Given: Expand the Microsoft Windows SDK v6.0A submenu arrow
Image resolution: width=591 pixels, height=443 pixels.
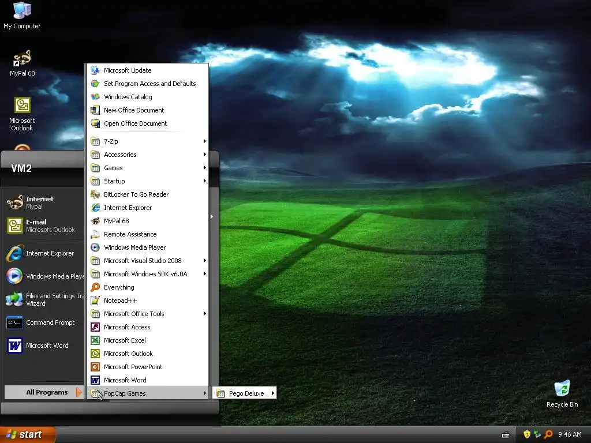Looking at the screenshot, I should [205, 274].
